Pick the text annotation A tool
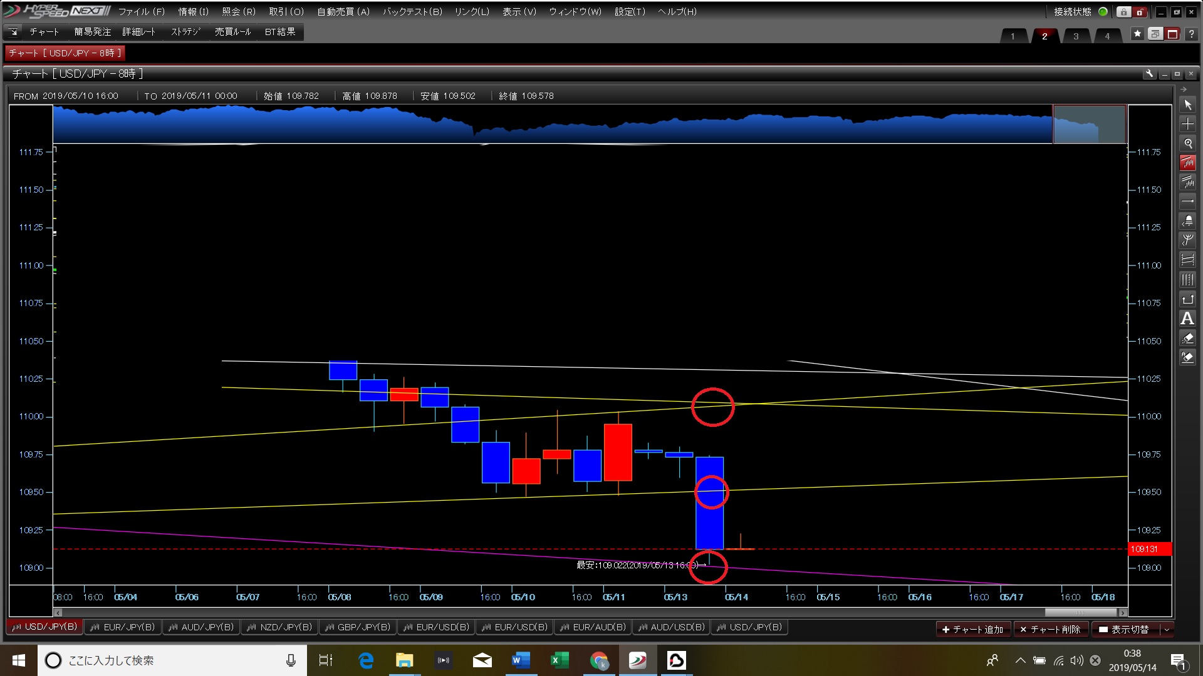Viewport: 1203px width, 676px height. pyautogui.click(x=1187, y=319)
